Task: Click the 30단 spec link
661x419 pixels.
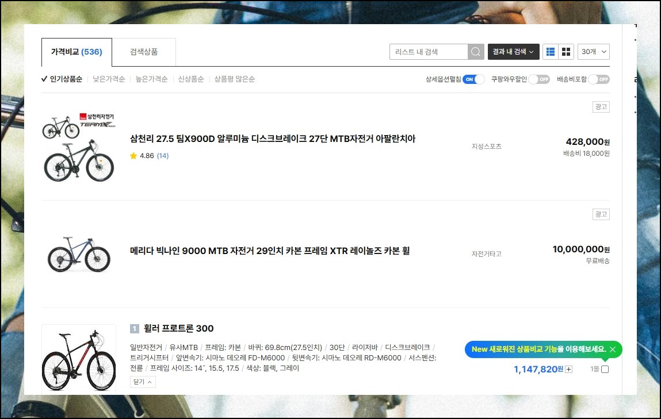Action: tap(337, 347)
